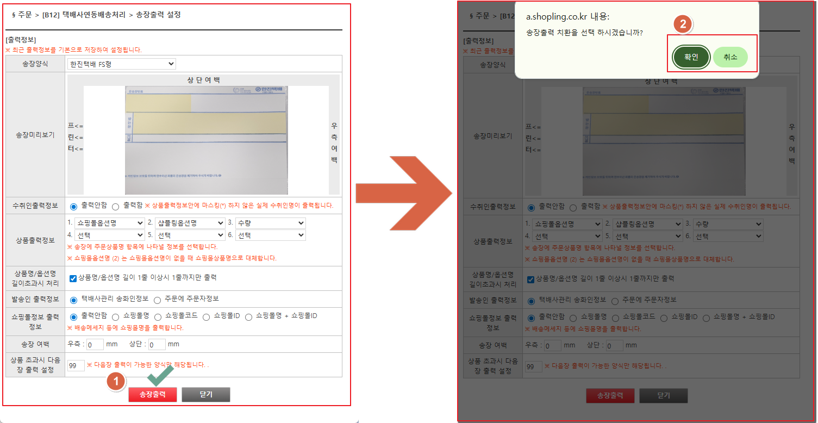
Task: Open the sixth 선택 product info dropdown
Action: tap(271, 235)
